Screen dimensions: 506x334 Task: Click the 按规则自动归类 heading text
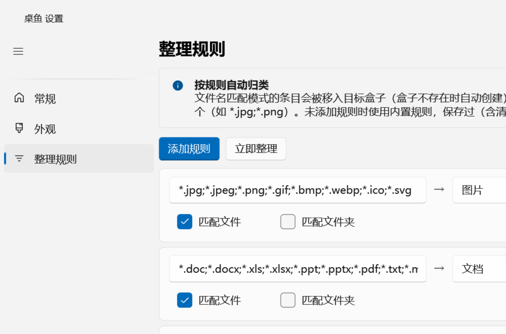click(x=231, y=85)
